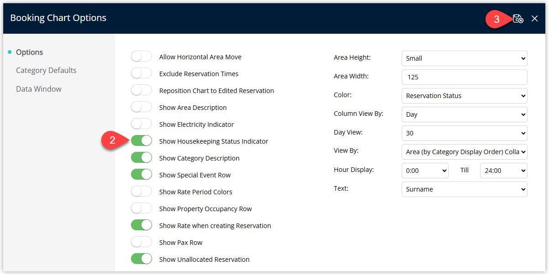Click the 'Show Unallocated Reservation' label
Image resolution: width=549 pixels, height=275 pixels.
click(204, 259)
